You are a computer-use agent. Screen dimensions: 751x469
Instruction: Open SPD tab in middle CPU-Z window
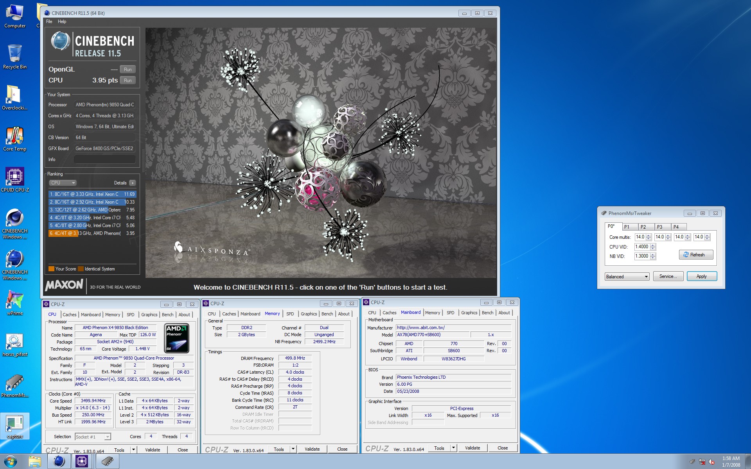pyautogui.click(x=290, y=314)
